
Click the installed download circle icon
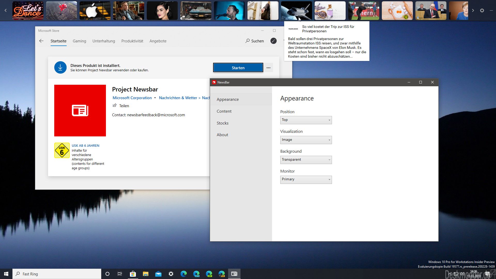point(60,67)
